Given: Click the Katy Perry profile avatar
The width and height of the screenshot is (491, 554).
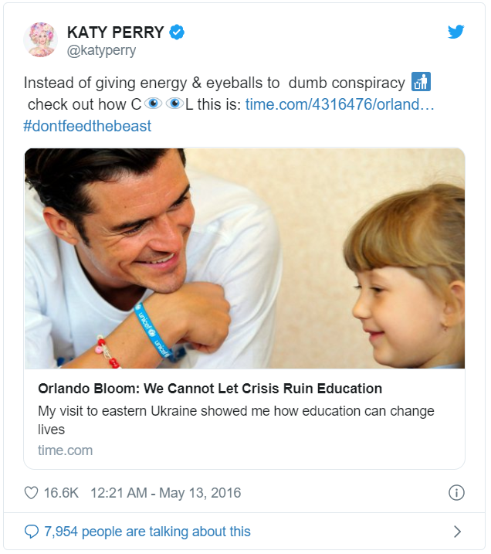Looking at the screenshot, I should (x=40, y=40).
